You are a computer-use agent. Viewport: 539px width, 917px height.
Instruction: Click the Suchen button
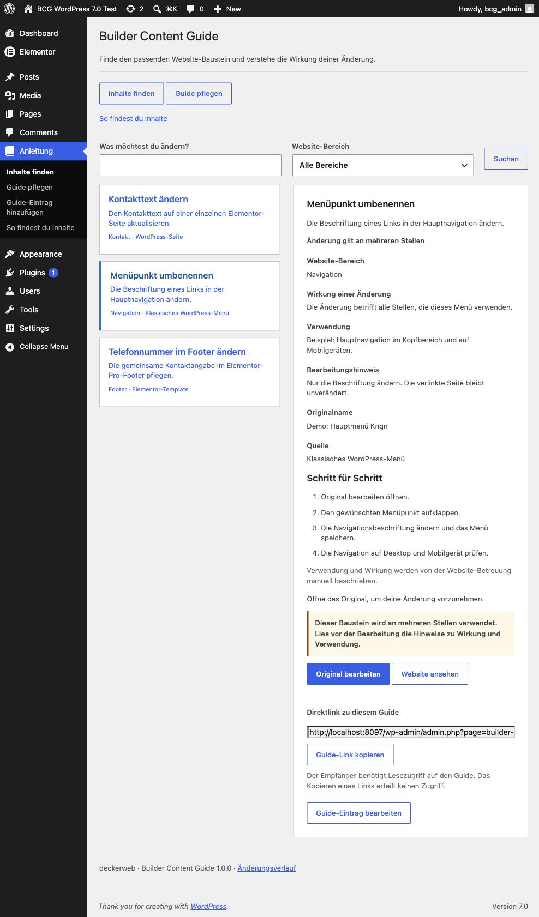click(x=506, y=159)
